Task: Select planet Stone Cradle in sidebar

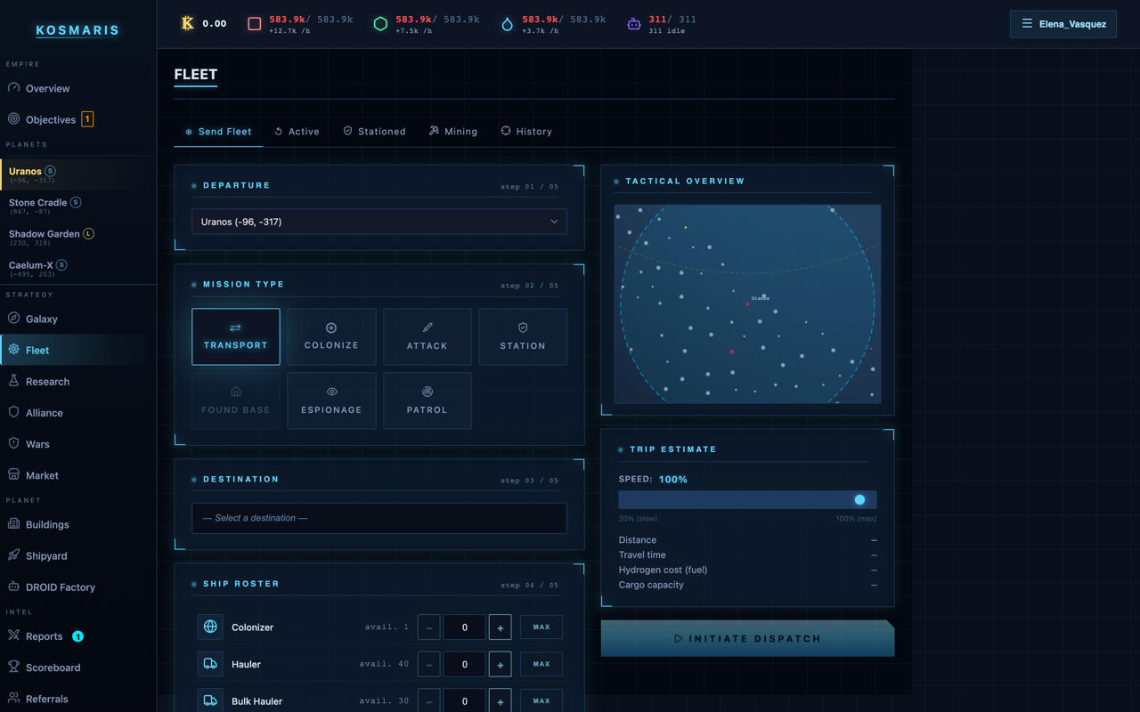Action: [78, 206]
